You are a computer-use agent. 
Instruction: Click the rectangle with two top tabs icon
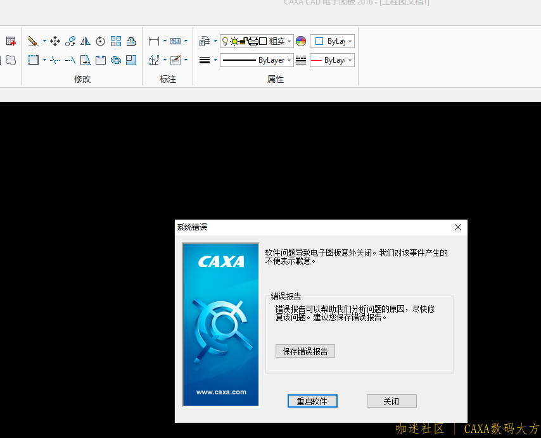(x=100, y=60)
